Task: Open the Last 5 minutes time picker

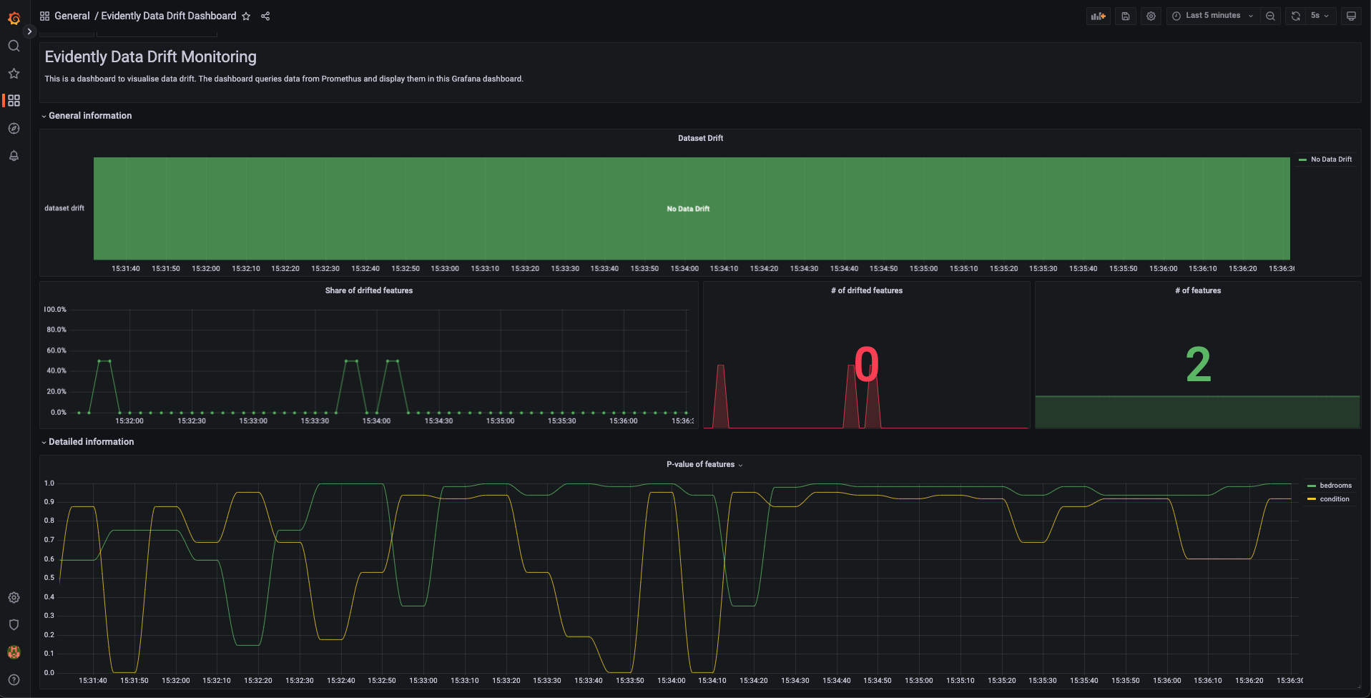Action: coord(1213,16)
